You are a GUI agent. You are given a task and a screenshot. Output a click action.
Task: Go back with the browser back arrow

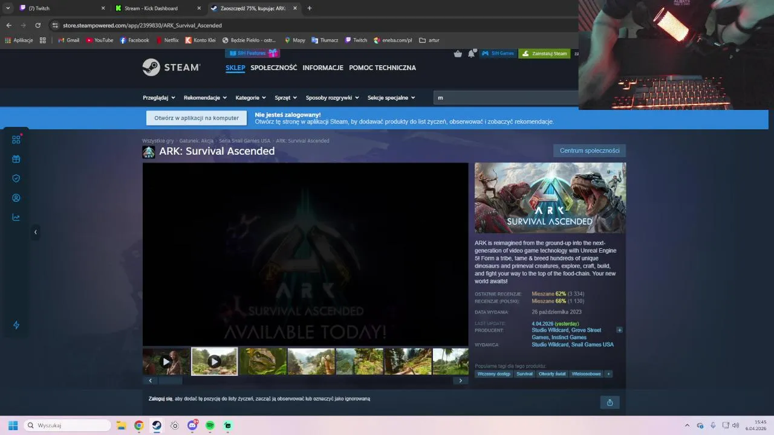8,25
